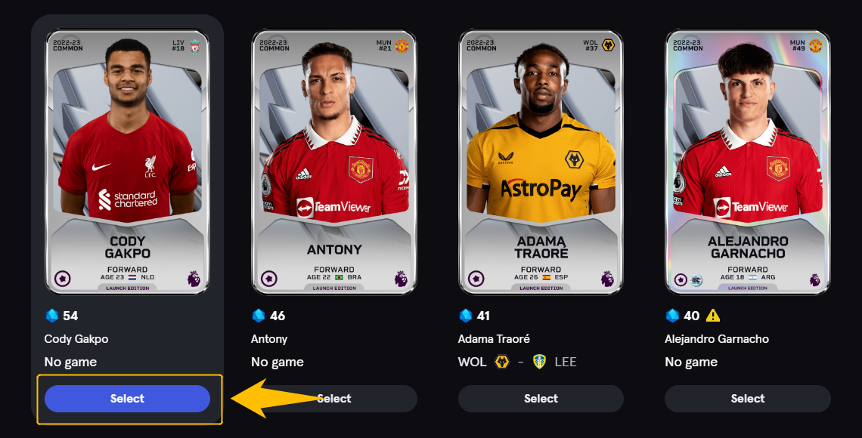Open the Antony player card image
Viewport: 862px width, 438px height.
334,162
